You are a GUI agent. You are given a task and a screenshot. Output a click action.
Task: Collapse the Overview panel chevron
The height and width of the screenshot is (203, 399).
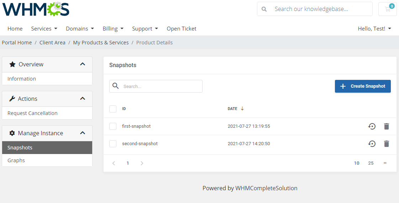pyautogui.click(x=83, y=64)
